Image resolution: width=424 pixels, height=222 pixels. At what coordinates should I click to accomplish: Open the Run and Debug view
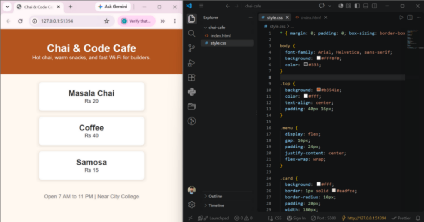coord(192,63)
